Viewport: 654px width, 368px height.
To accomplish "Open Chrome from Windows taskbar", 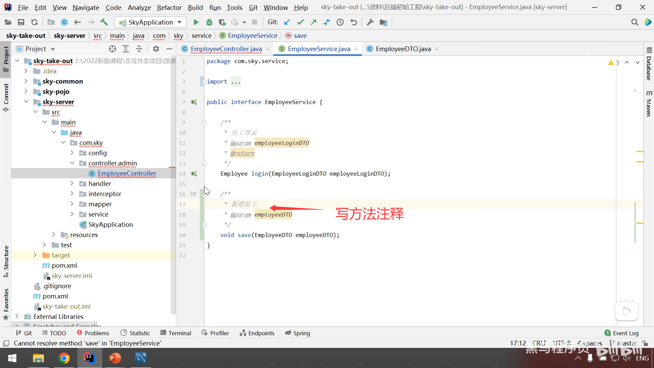I will pos(64,358).
